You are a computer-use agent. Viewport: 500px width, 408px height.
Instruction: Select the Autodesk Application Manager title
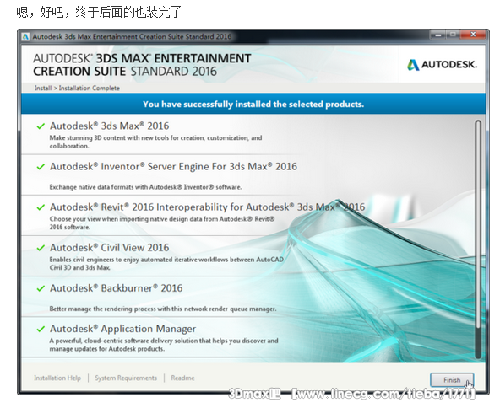pyautogui.click(x=122, y=329)
